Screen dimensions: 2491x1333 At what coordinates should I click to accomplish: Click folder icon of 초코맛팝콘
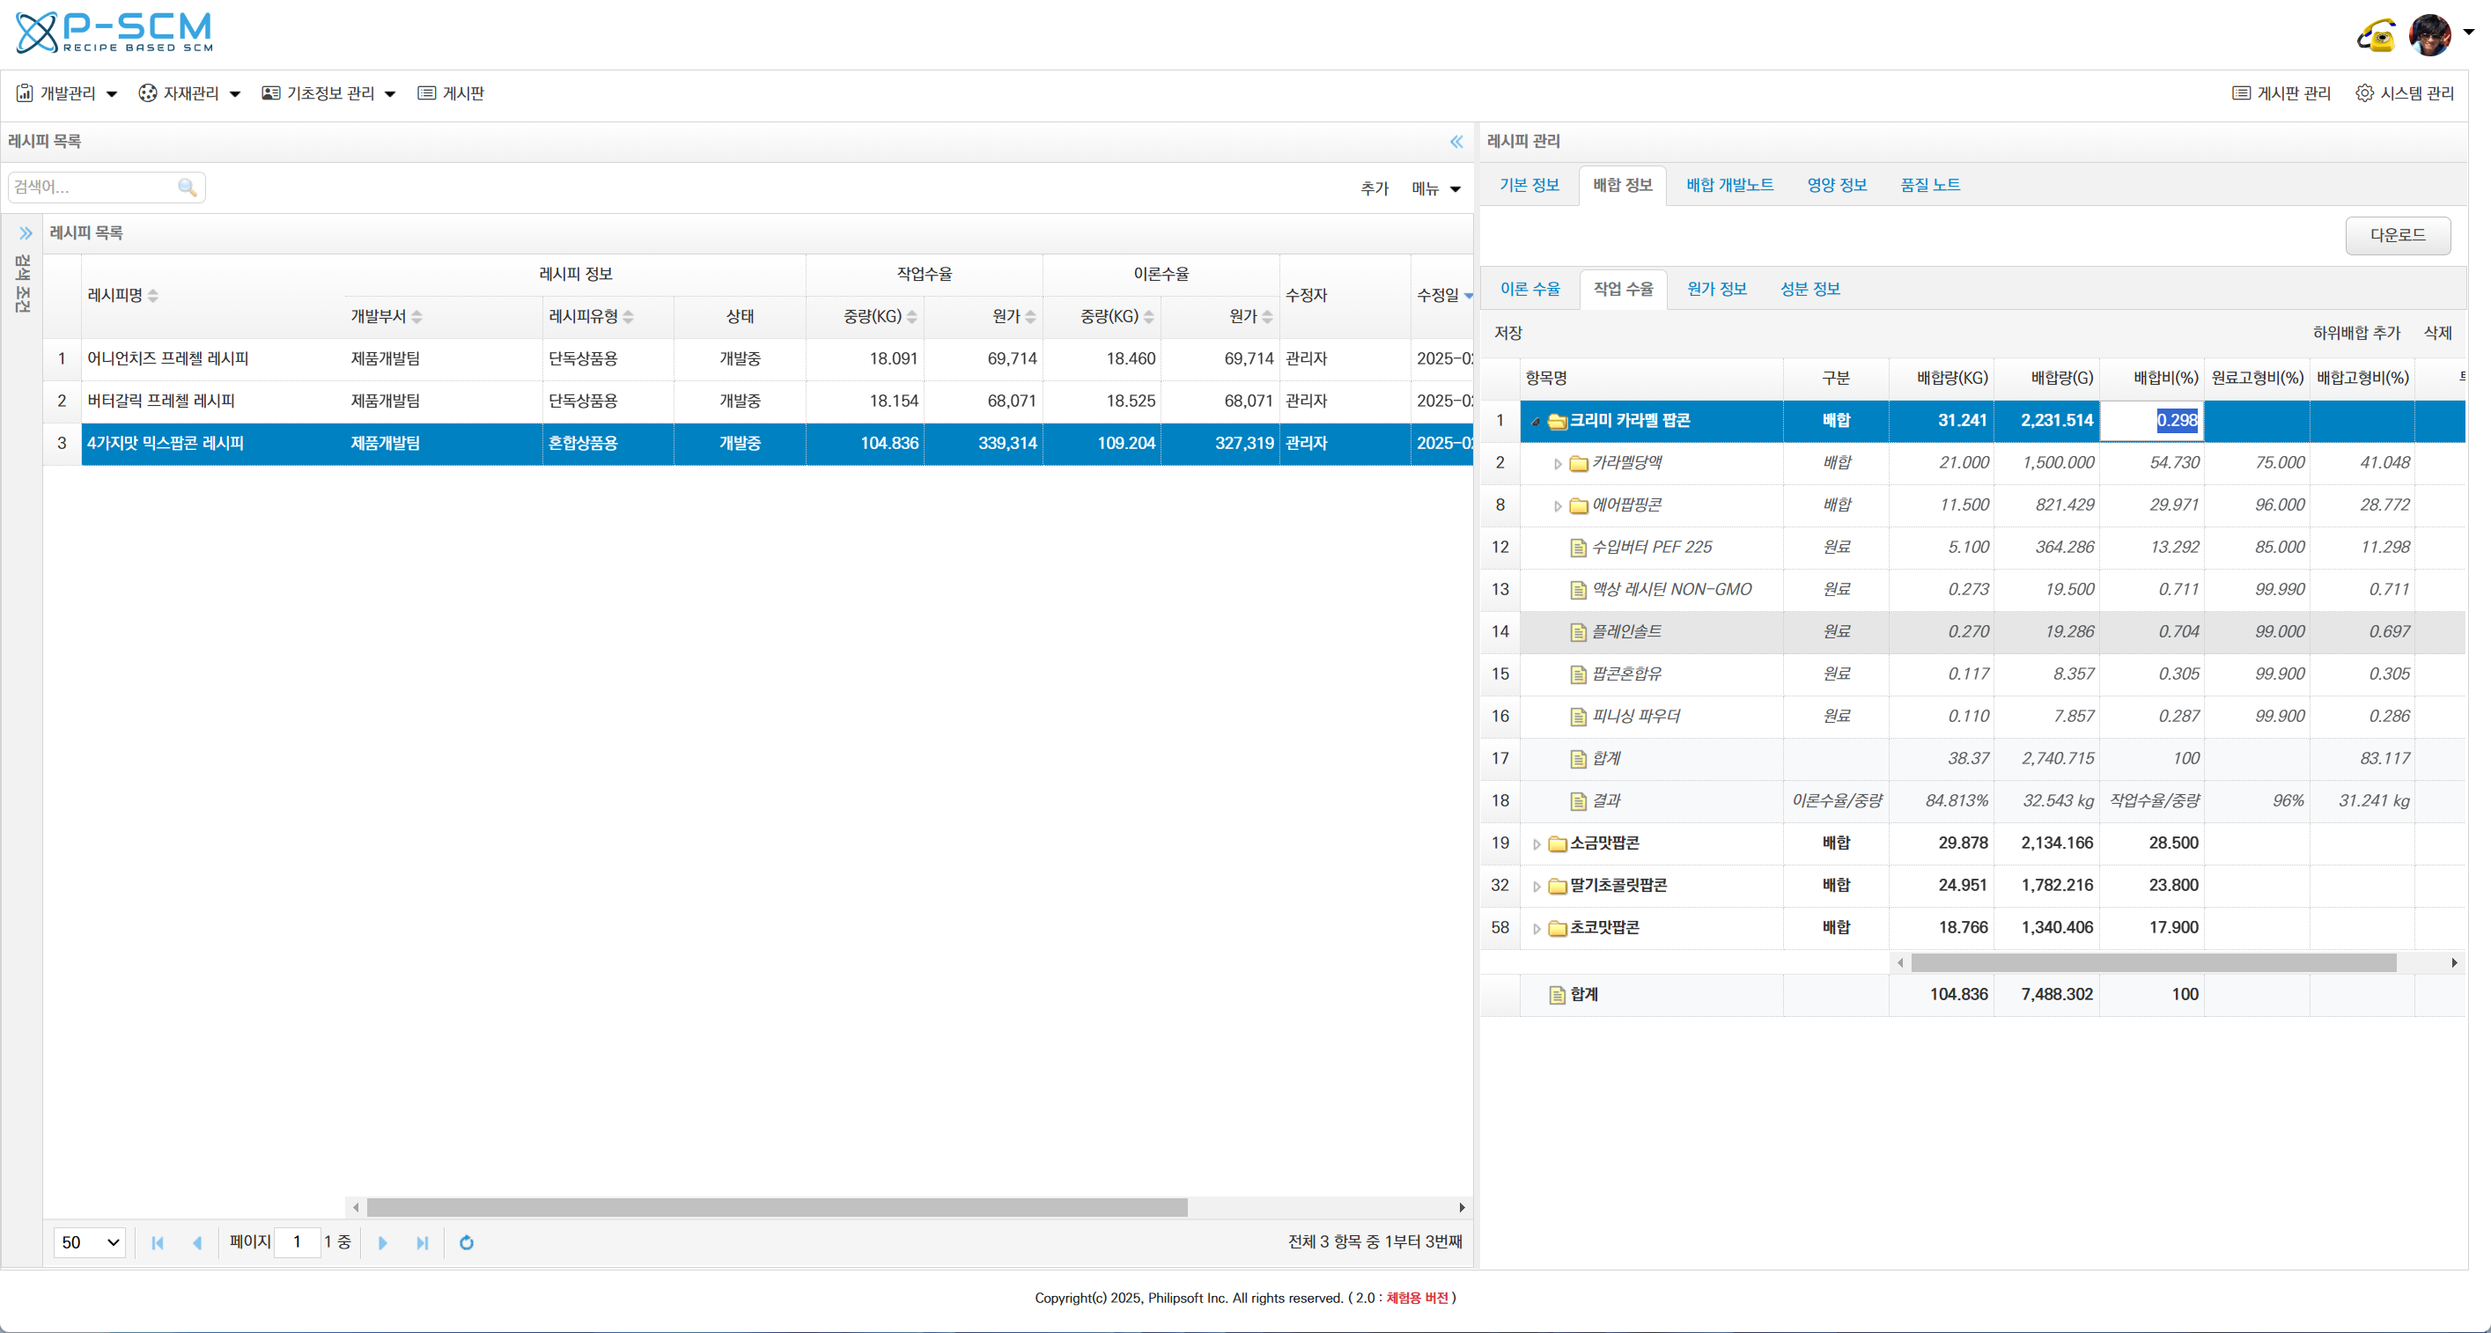pyautogui.click(x=1557, y=928)
